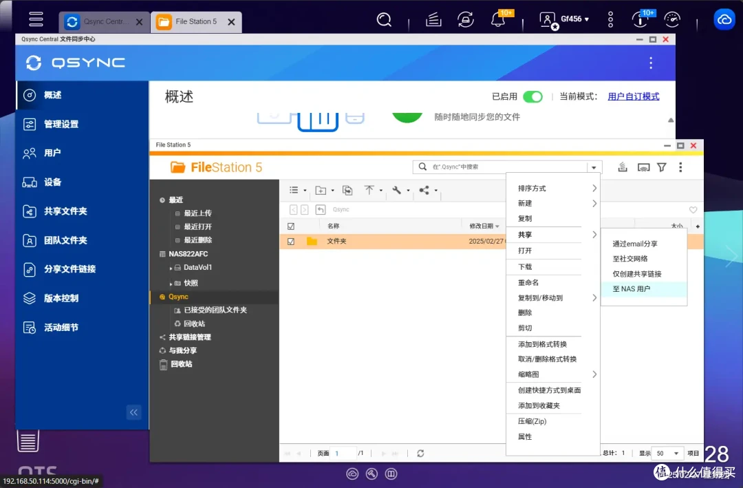Click the File Station create folder icon
This screenshot has width=743, height=488.
click(321, 190)
